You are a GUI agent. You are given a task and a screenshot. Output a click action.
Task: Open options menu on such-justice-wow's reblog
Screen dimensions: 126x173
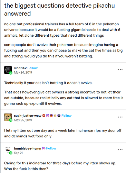click(x=120, y=117)
